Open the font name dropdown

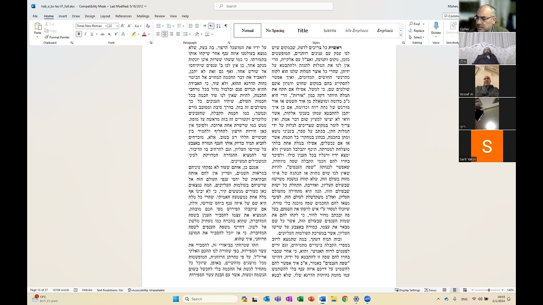coord(106,26)
